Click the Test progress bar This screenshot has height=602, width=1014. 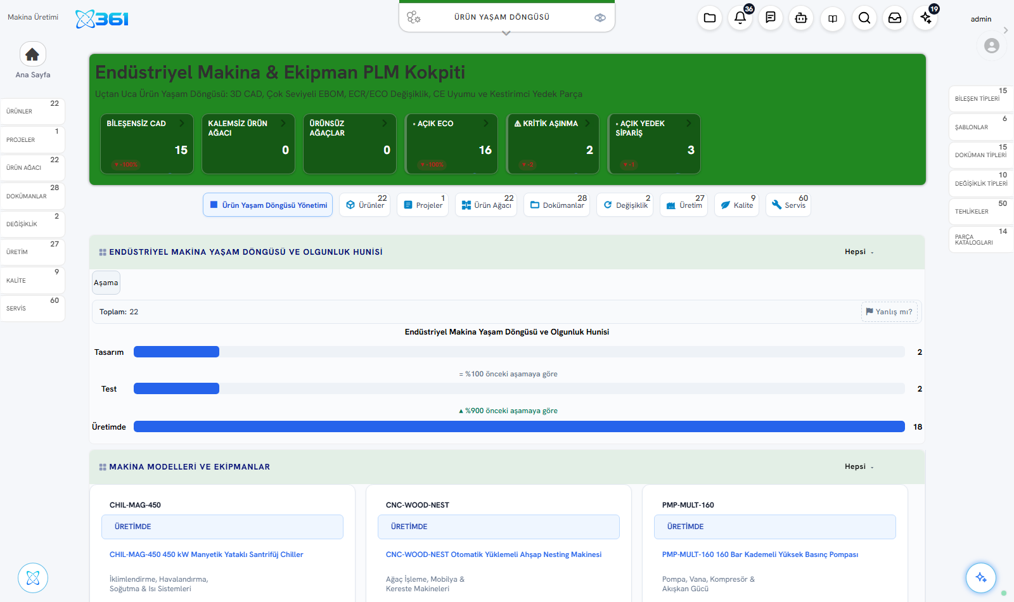click(519, 388)
